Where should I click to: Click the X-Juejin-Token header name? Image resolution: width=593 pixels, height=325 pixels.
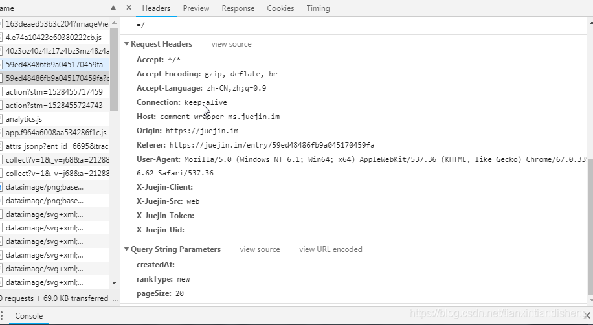(x=165, y=216)
